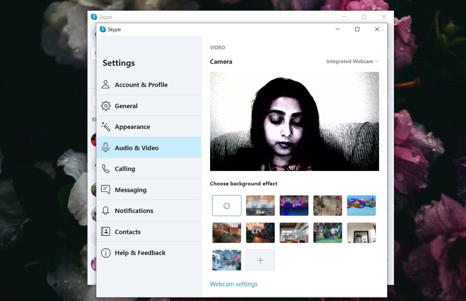Click the Contacts address book icon
The image size is (466, 301).
(106, 232)
